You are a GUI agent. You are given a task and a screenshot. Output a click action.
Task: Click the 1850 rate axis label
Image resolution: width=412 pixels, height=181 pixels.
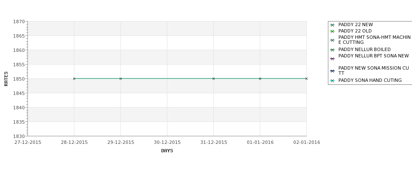click(19, 79)
